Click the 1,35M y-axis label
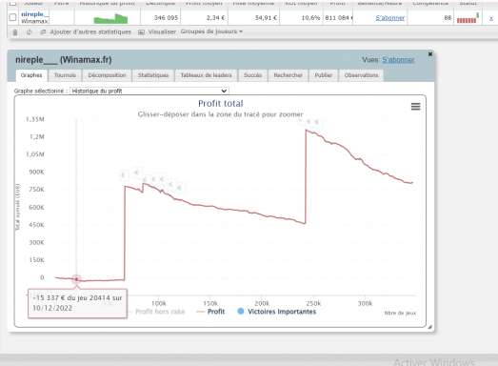 point(35,119)
